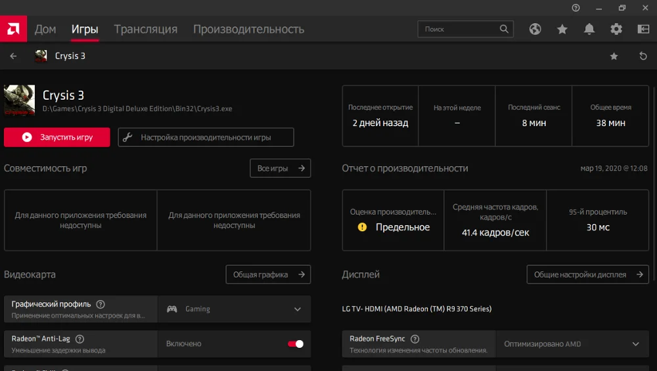Click the Последнее открытие stat tile
657x371 pixels.
[x=380, y=116]
